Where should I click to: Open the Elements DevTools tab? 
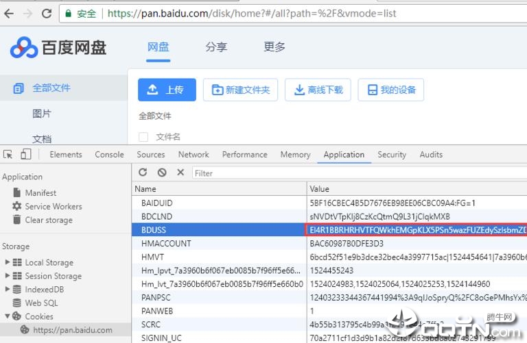66,155
